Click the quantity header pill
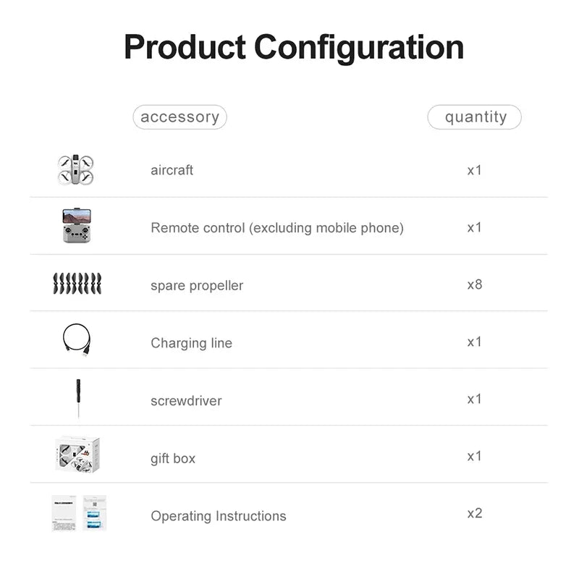 pos(475,117)
